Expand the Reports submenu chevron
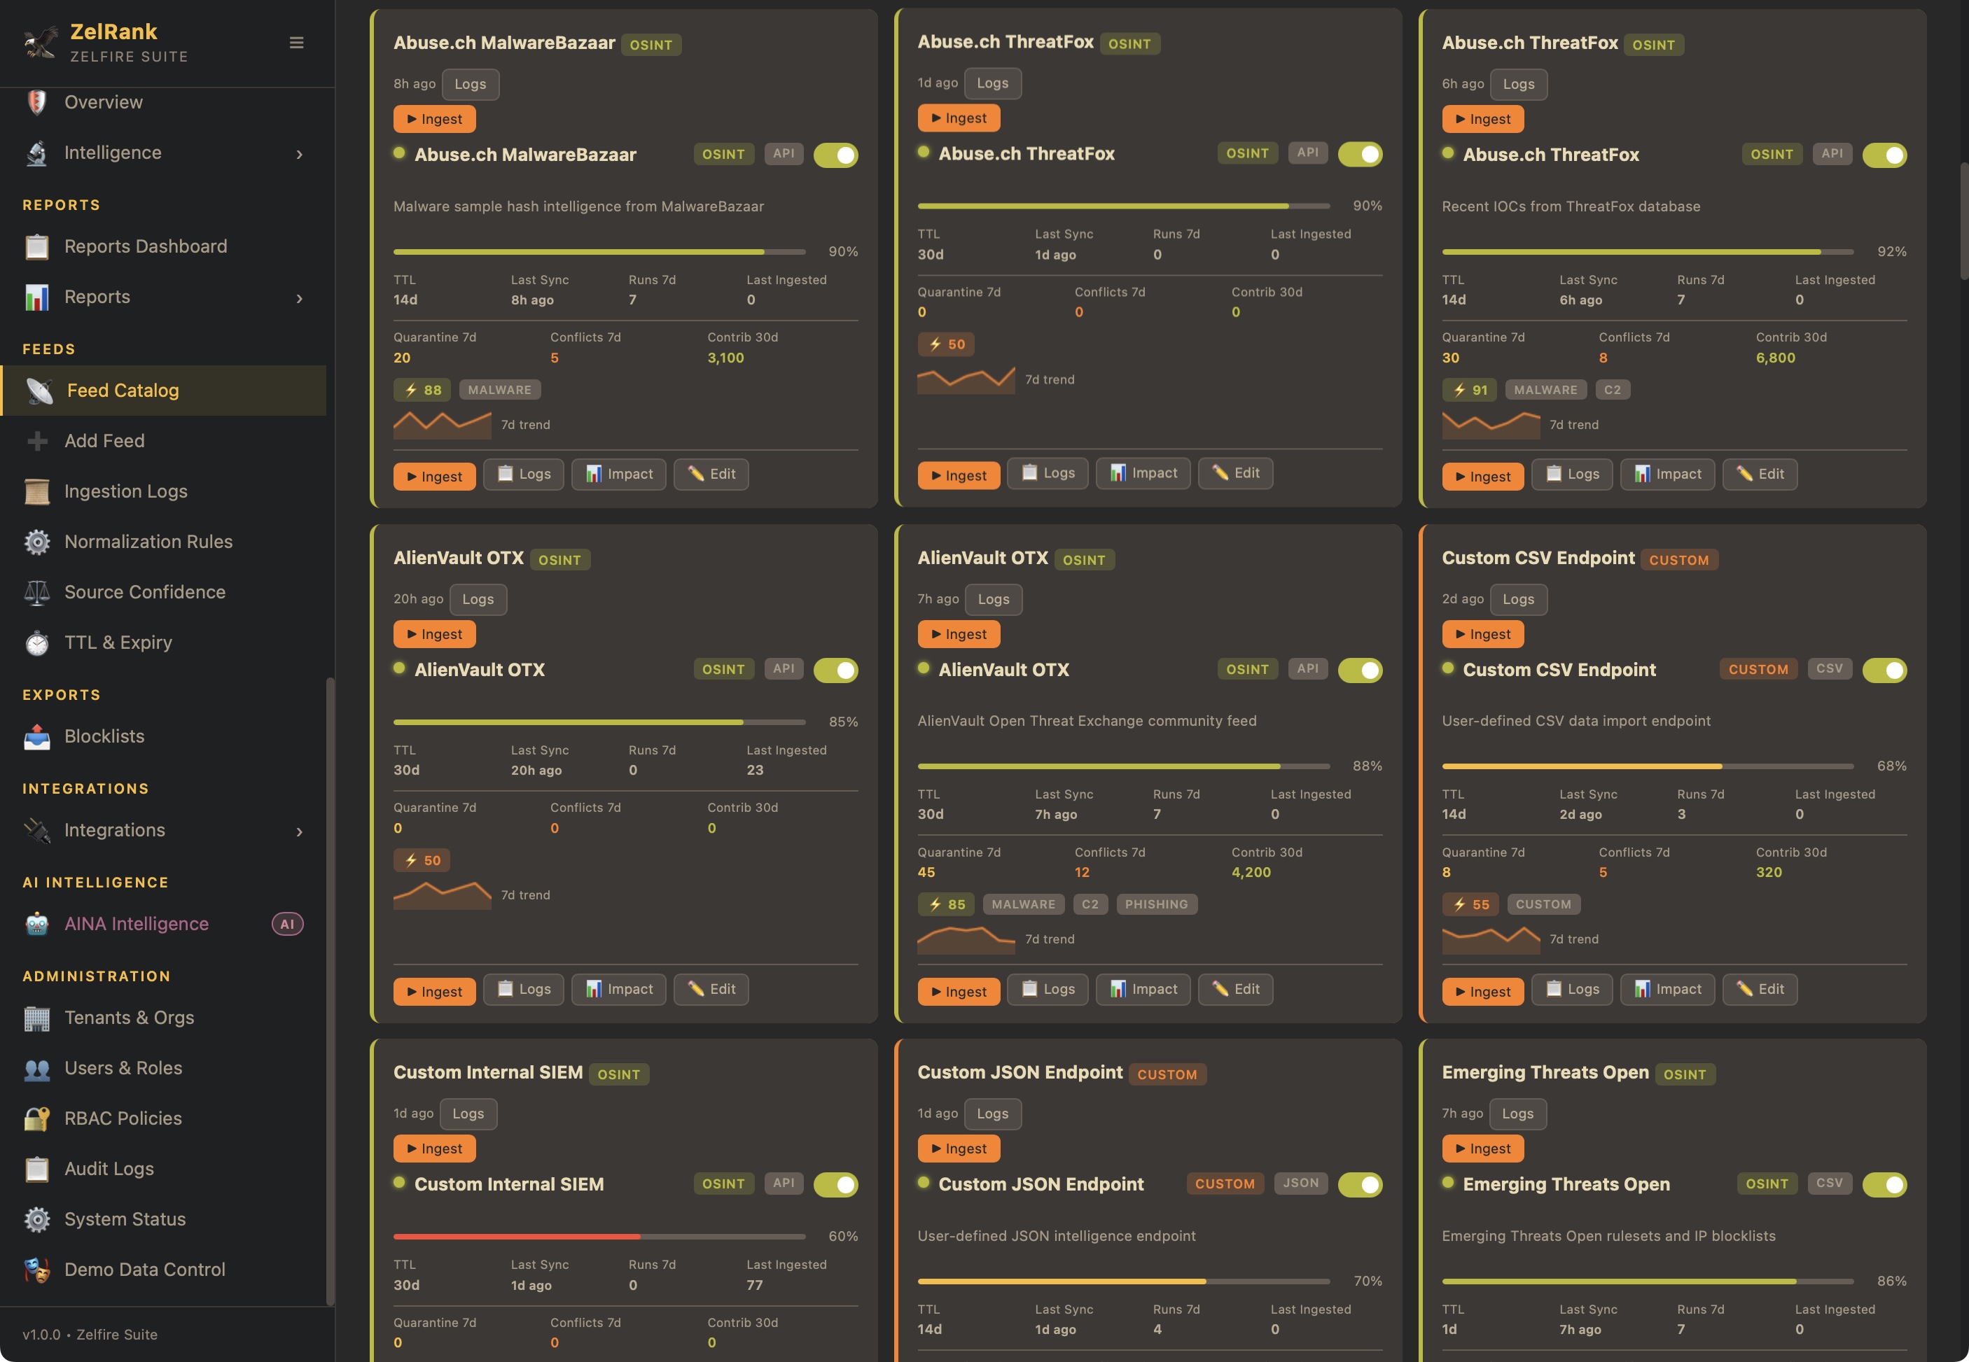Viewport: 1969px width, 1362px height. click(x=299, y=298)
